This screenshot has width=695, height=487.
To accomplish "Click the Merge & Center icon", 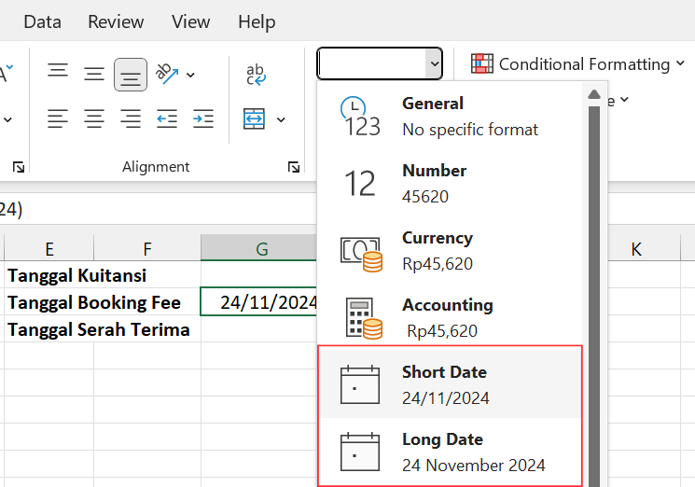I will 254,118.
